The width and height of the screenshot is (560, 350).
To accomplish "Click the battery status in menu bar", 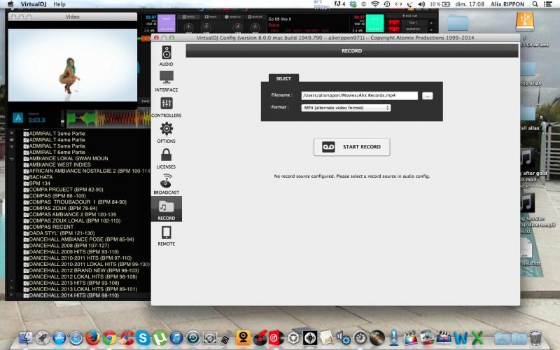I will pos(440,4).
